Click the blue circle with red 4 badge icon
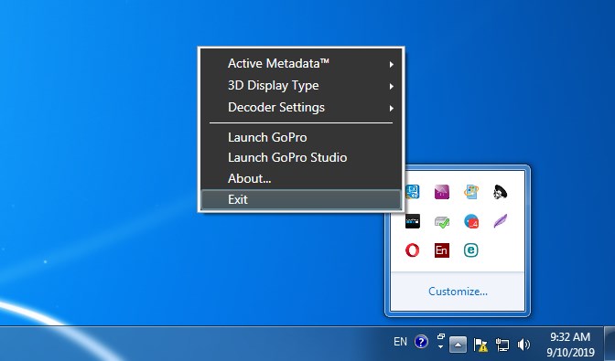 (471, 221)
